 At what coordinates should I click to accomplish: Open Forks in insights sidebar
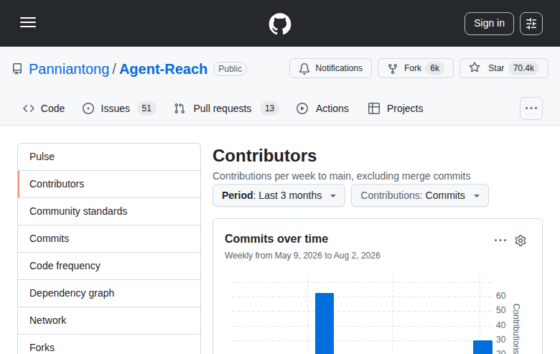pos(109,345)
